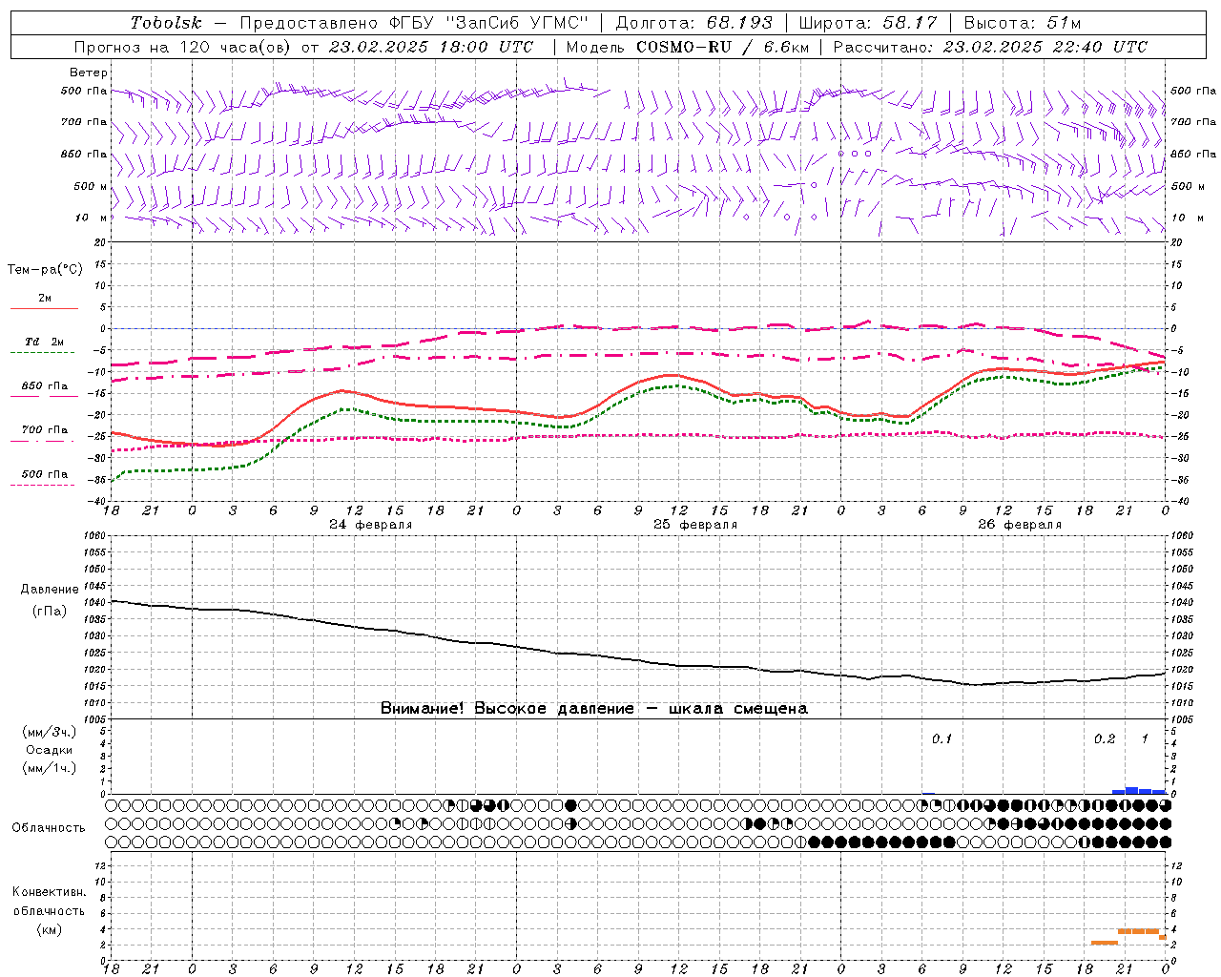The width and height of the screenshot is (1221, 977).
Task: Click the station name "Tobolsk" in header
Action: coord(166,23)
